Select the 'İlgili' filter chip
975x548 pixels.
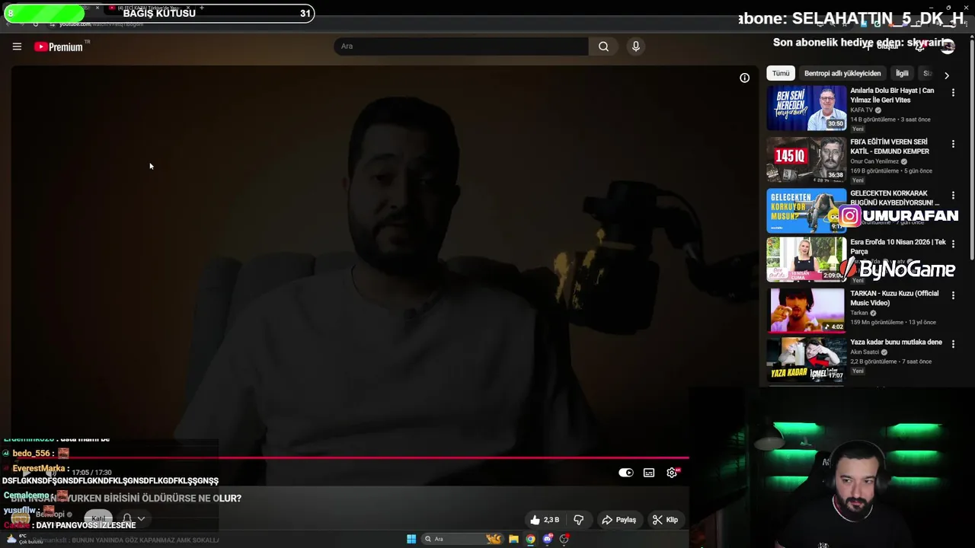click(902, 73)
